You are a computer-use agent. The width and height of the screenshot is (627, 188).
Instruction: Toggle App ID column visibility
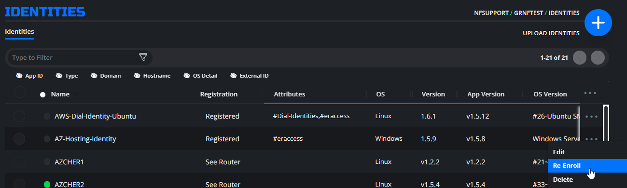tap(29, 76)
